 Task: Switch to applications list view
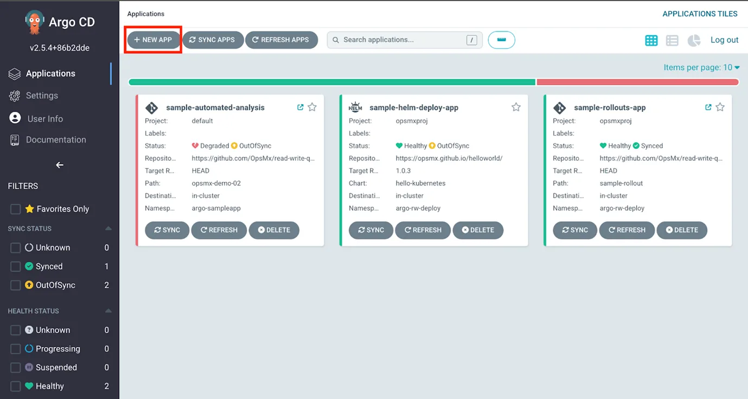pyautogui.click(x=672, y=40)
